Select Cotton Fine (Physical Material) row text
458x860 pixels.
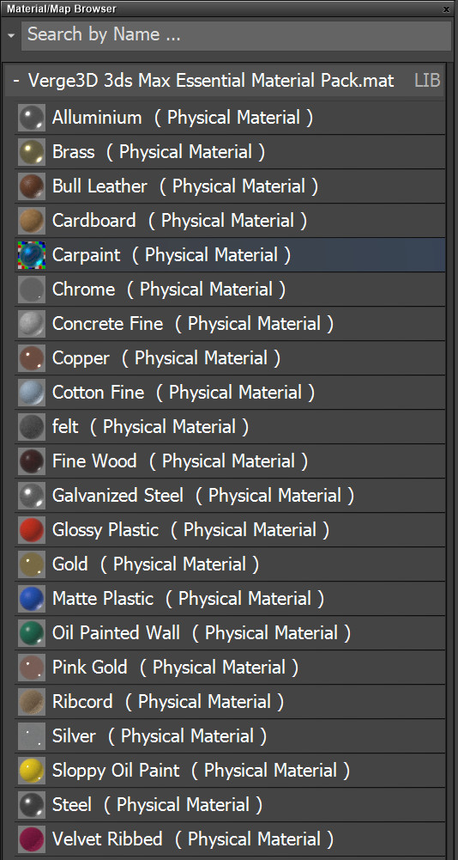(184, 393)
